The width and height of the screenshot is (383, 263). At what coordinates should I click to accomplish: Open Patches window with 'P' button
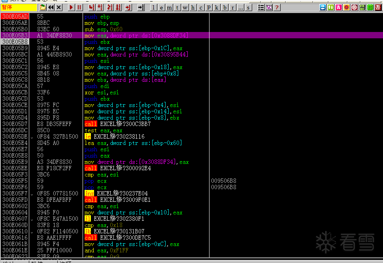(x=209, y=8)
